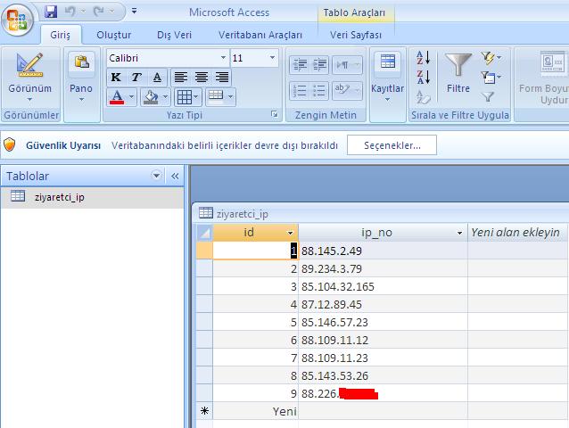Toggle italic T formatting
Viewport: 569px width, 428px height.
tap(136, 77)
